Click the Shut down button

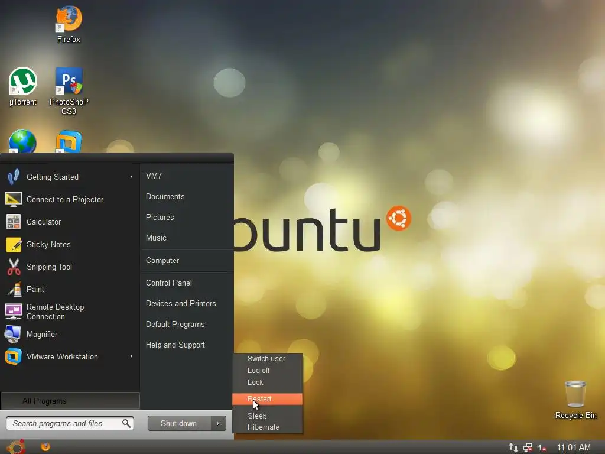point(179,423)
